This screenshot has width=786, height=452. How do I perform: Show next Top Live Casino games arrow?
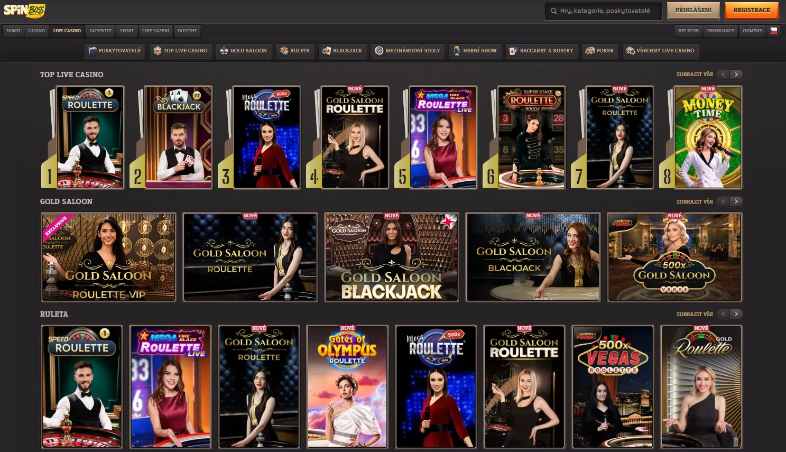(736, 75)
